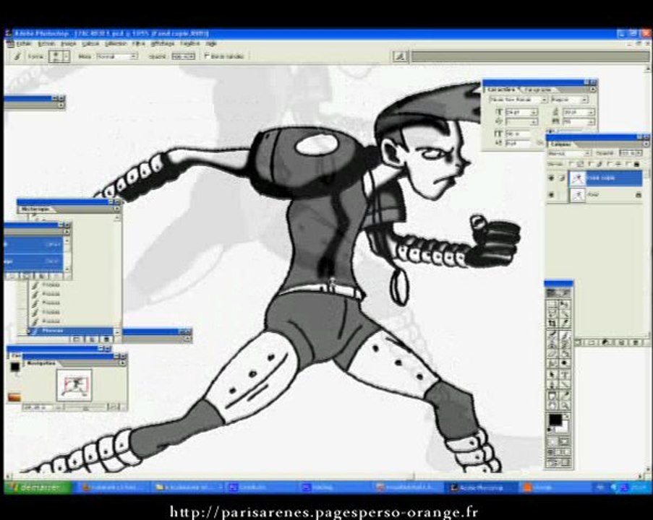The width and height of the screenshot is (653, 520).
Task: Select the Slice tool
Action: [564, 324]
